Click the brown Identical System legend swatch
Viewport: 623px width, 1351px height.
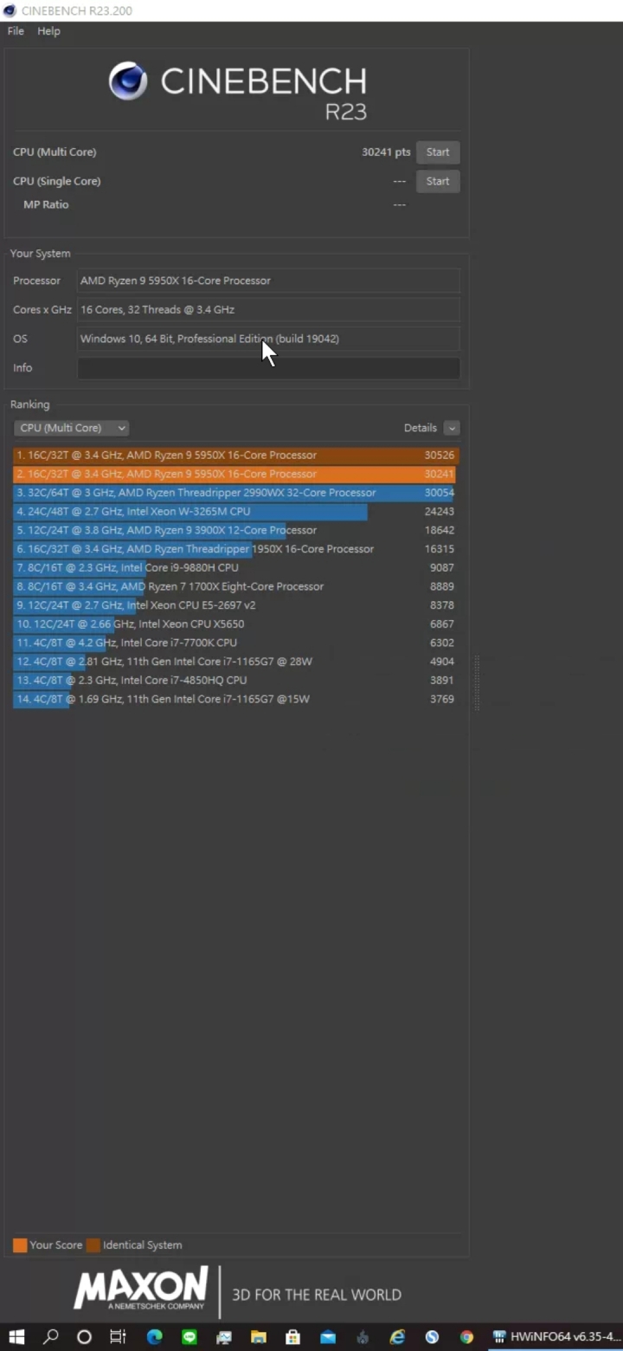(x=93, y=1245)
